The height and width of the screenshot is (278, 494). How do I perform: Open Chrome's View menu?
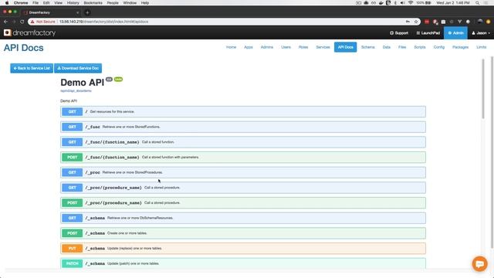click(59, 3)
